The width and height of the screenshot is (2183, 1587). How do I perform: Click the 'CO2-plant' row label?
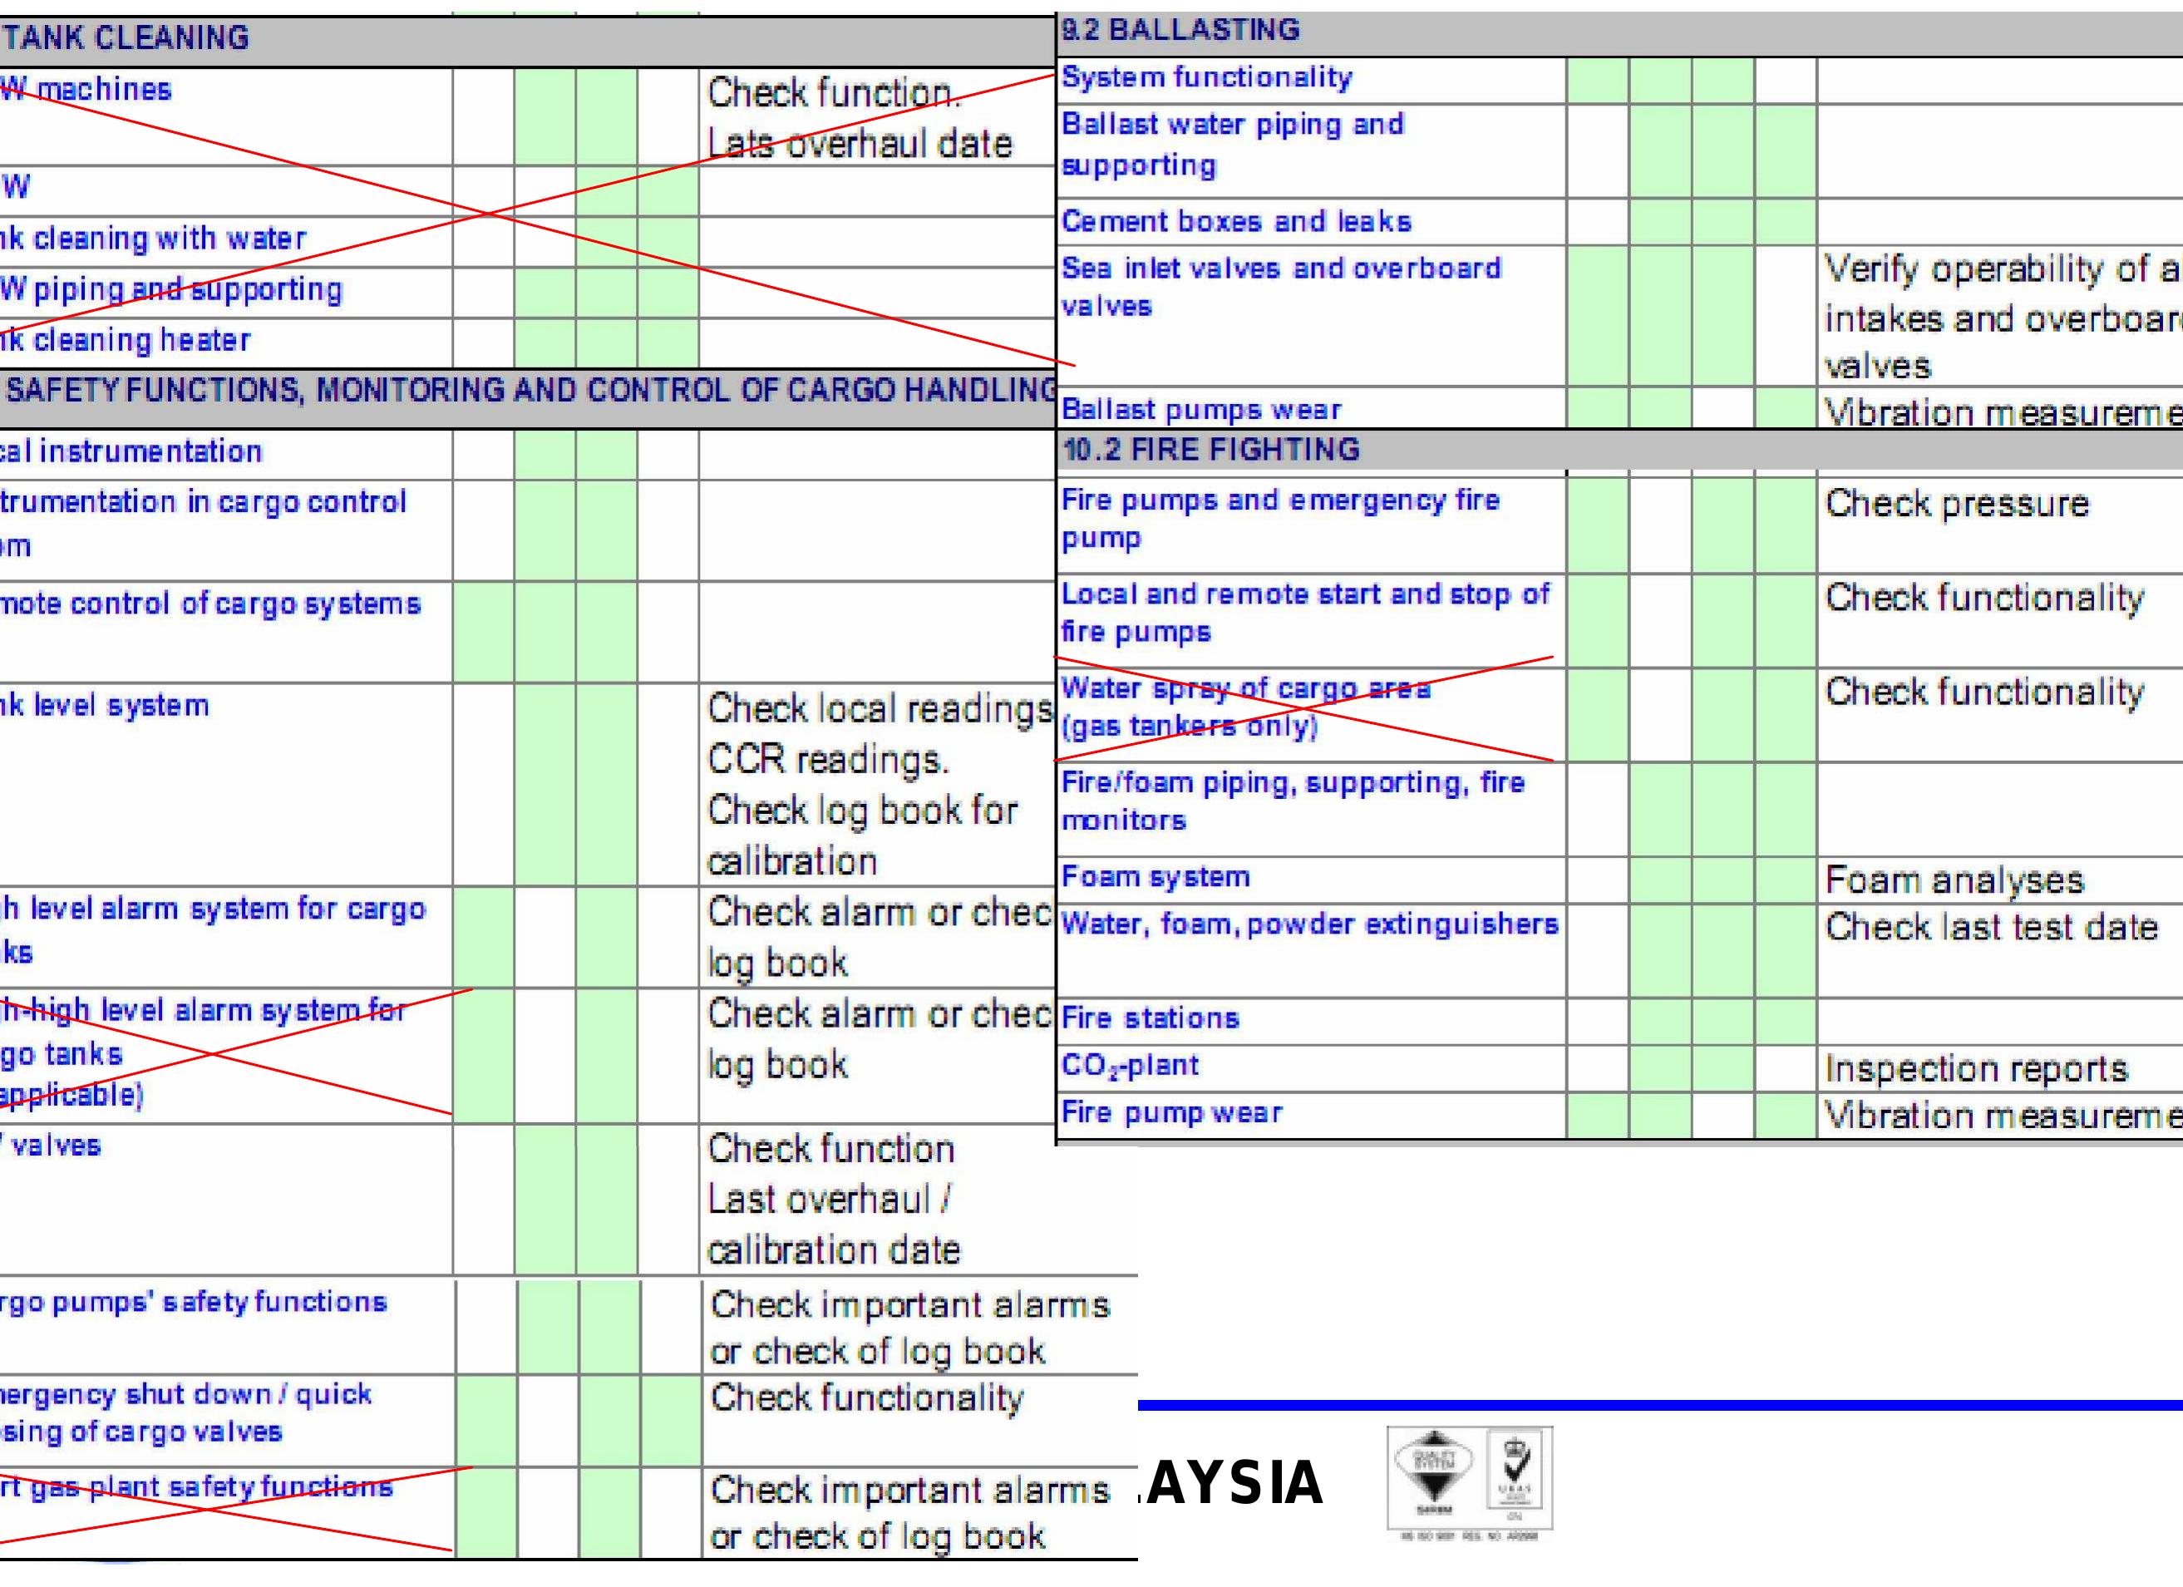click(x=1130, y=1066)
